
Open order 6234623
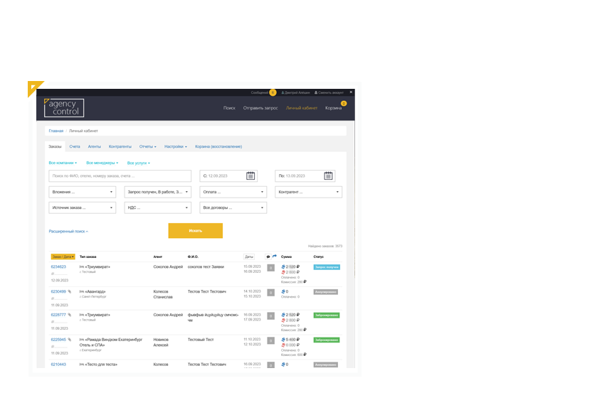coord(58,267)
